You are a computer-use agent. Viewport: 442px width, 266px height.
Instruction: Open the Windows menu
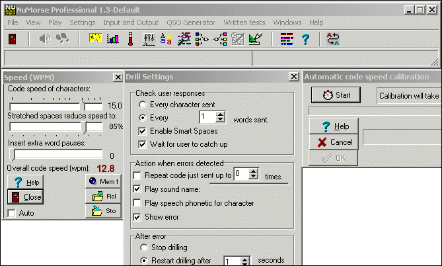[287, 22]
